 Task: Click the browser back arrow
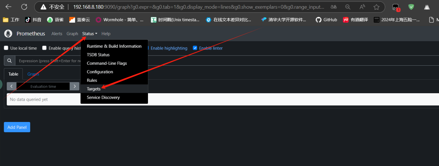(8, 7)
